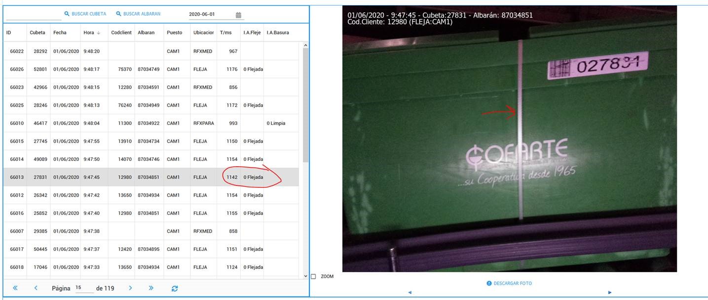
Task: Click Cubeta value 49089
Action: click(40, 159)
